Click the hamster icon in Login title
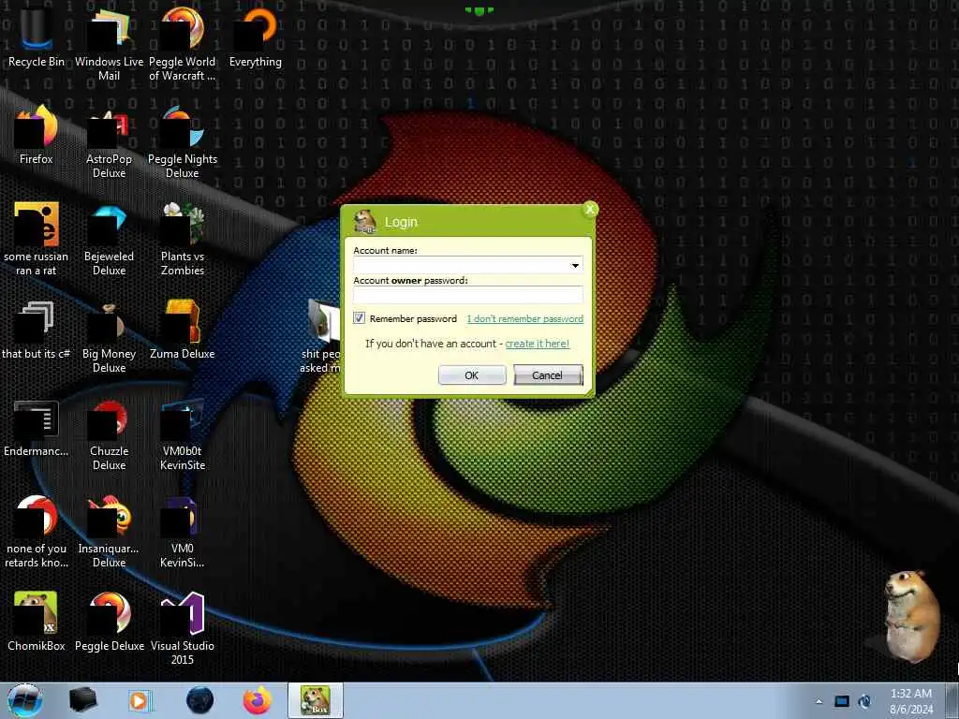This screenshot has height=719, width=959. pyautogui.click(x=365, y=221)
